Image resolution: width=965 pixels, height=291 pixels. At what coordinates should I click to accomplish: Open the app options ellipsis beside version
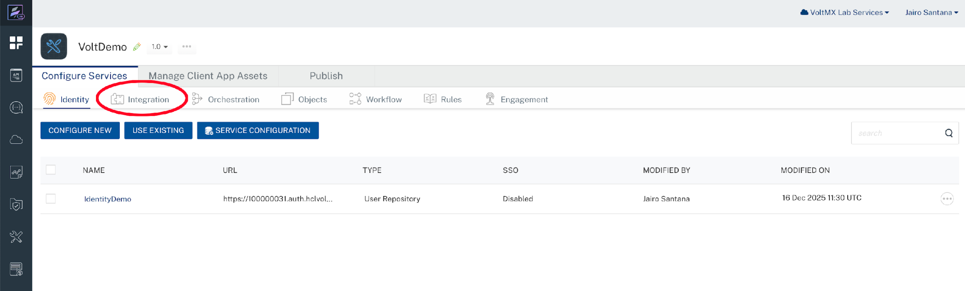coord(187,47)
